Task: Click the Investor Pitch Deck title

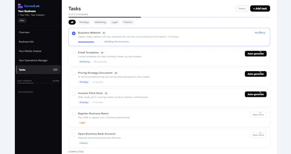Action: [90, 93]
